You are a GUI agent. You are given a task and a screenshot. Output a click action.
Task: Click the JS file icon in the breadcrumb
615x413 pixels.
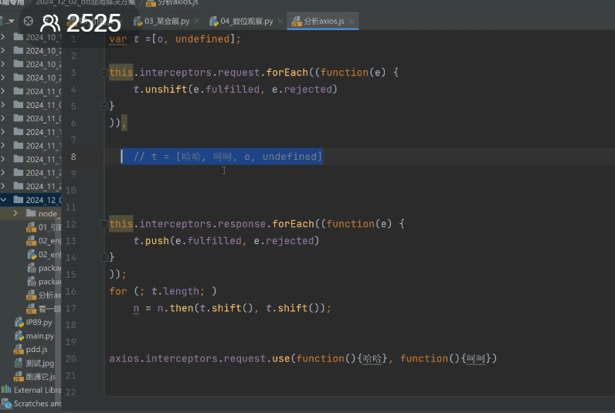tap(151, 3)
